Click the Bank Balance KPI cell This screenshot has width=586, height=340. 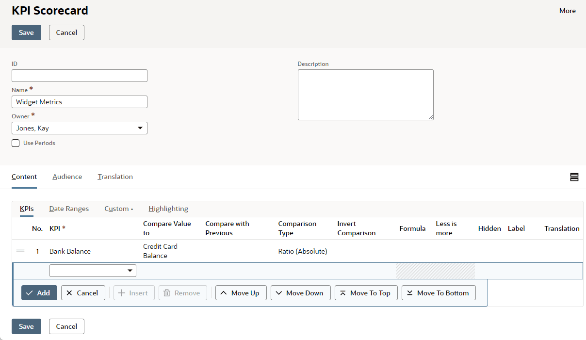pos(70,251)
